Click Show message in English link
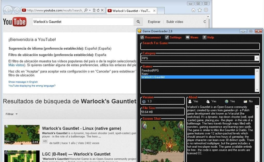The image size is (264, 162). point(23,82)
